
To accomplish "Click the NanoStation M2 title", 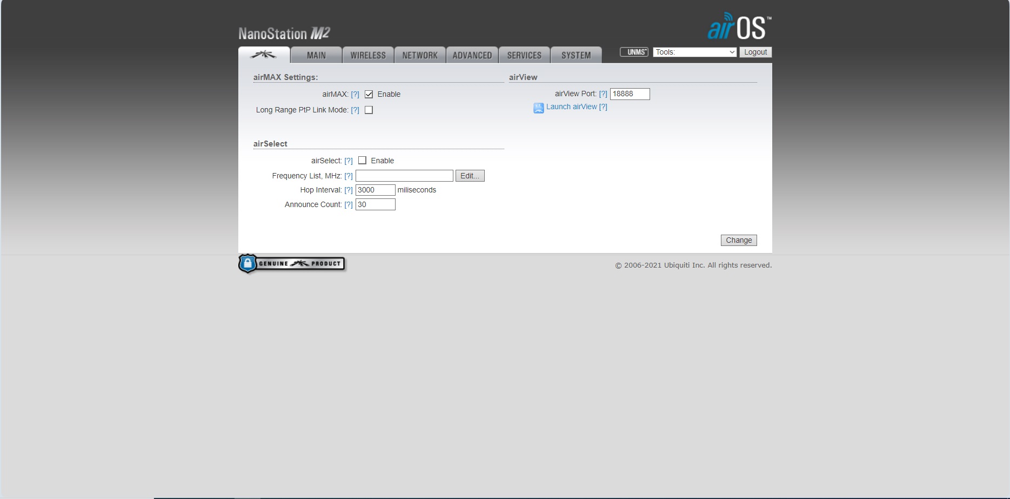I will point(284,34).
